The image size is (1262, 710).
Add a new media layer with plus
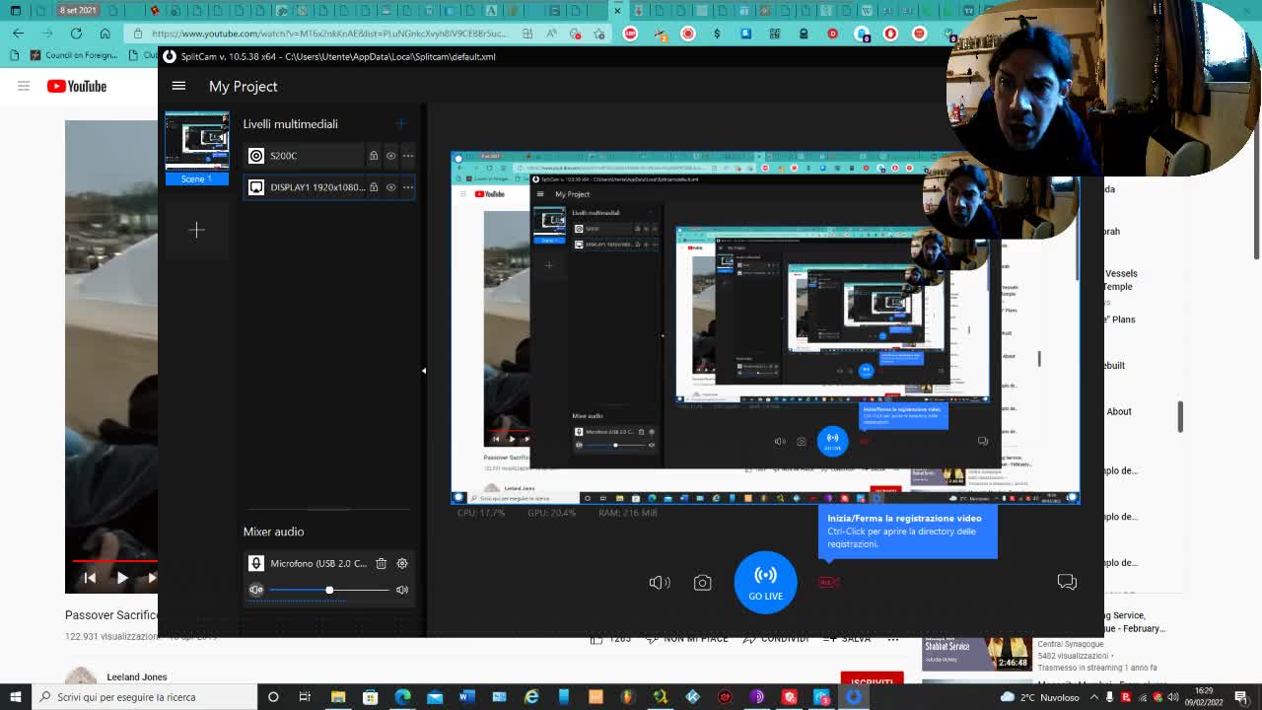click(400, 123)
